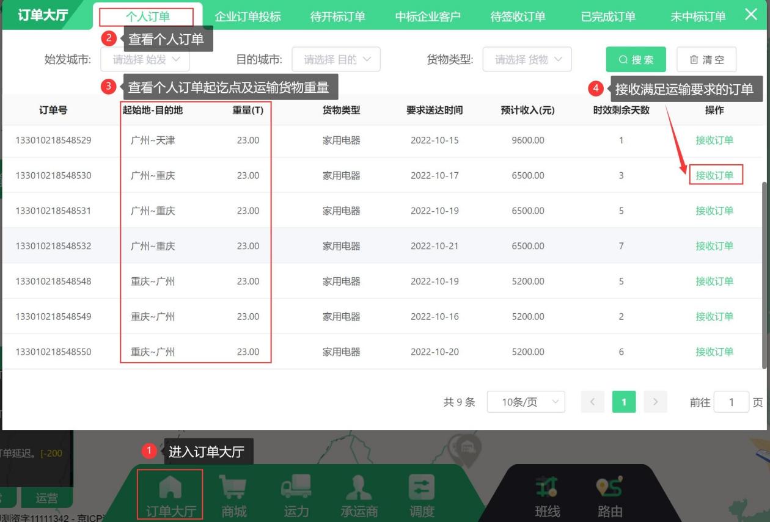Image resolution: width=770 pixels, height=522 pixels.
Task: Open the 承运商 person icon
Action: click(359, 490)
